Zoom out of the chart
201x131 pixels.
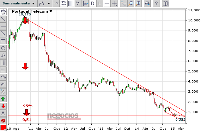coord(131,3)
